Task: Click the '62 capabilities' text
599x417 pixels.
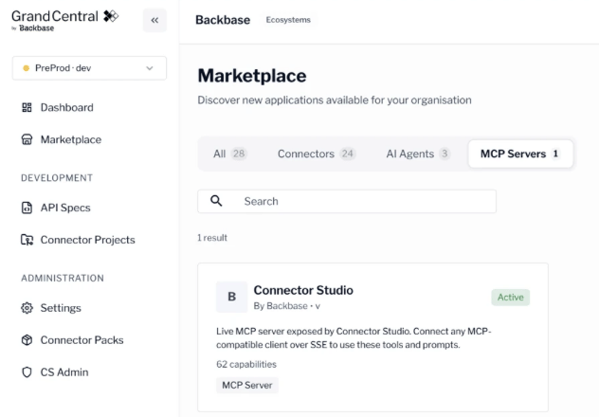Action: coord(246,364)
